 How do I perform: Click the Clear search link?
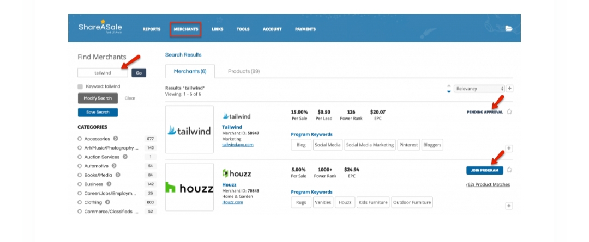click(x=130, y=98)
